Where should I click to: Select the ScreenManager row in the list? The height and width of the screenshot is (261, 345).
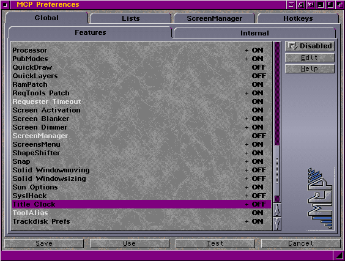[x=141, y=136]
